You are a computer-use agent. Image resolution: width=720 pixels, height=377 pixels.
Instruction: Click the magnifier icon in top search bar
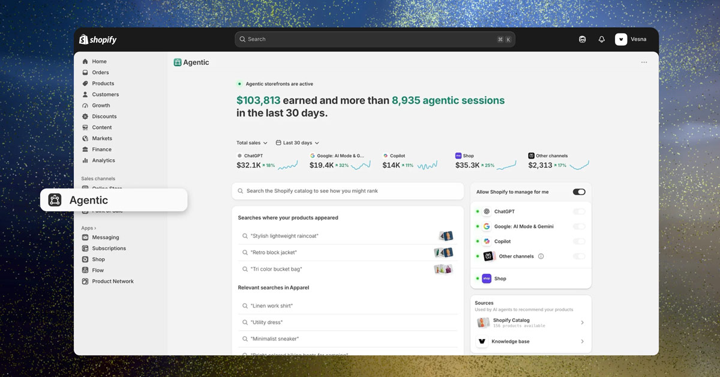click(242, 39)
